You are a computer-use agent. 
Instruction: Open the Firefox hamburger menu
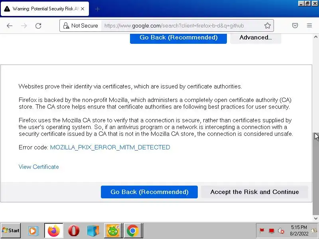point(309,25)
